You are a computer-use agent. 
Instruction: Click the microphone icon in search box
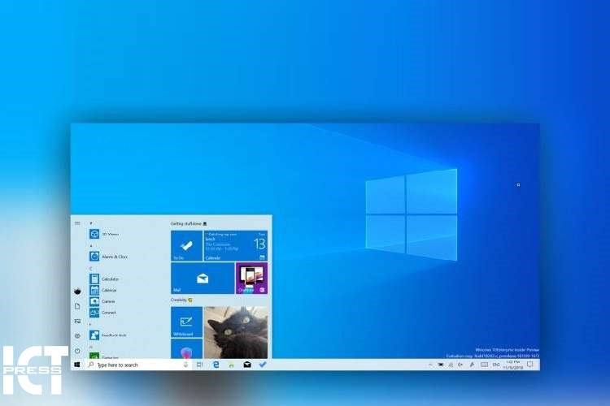[185, 365]
